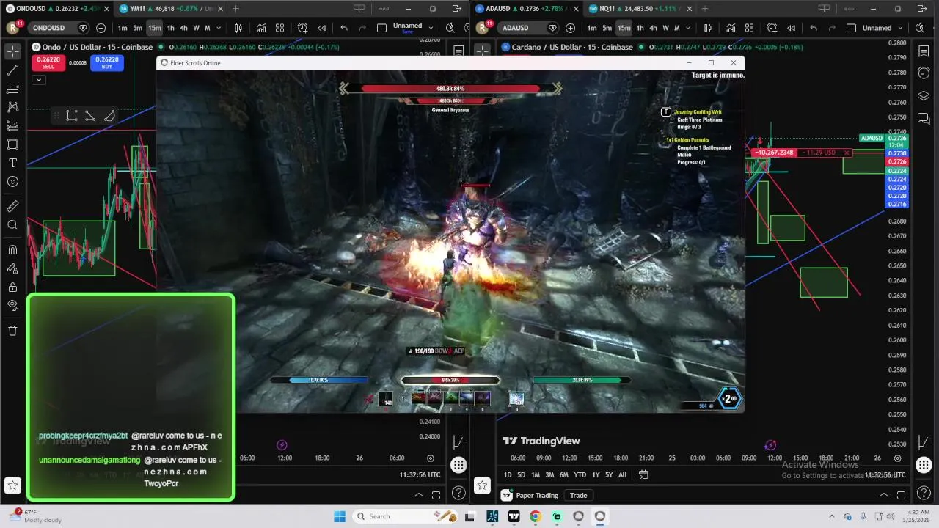
Task: Toggle magnet mode for drawings
Action: click(12, 250)
